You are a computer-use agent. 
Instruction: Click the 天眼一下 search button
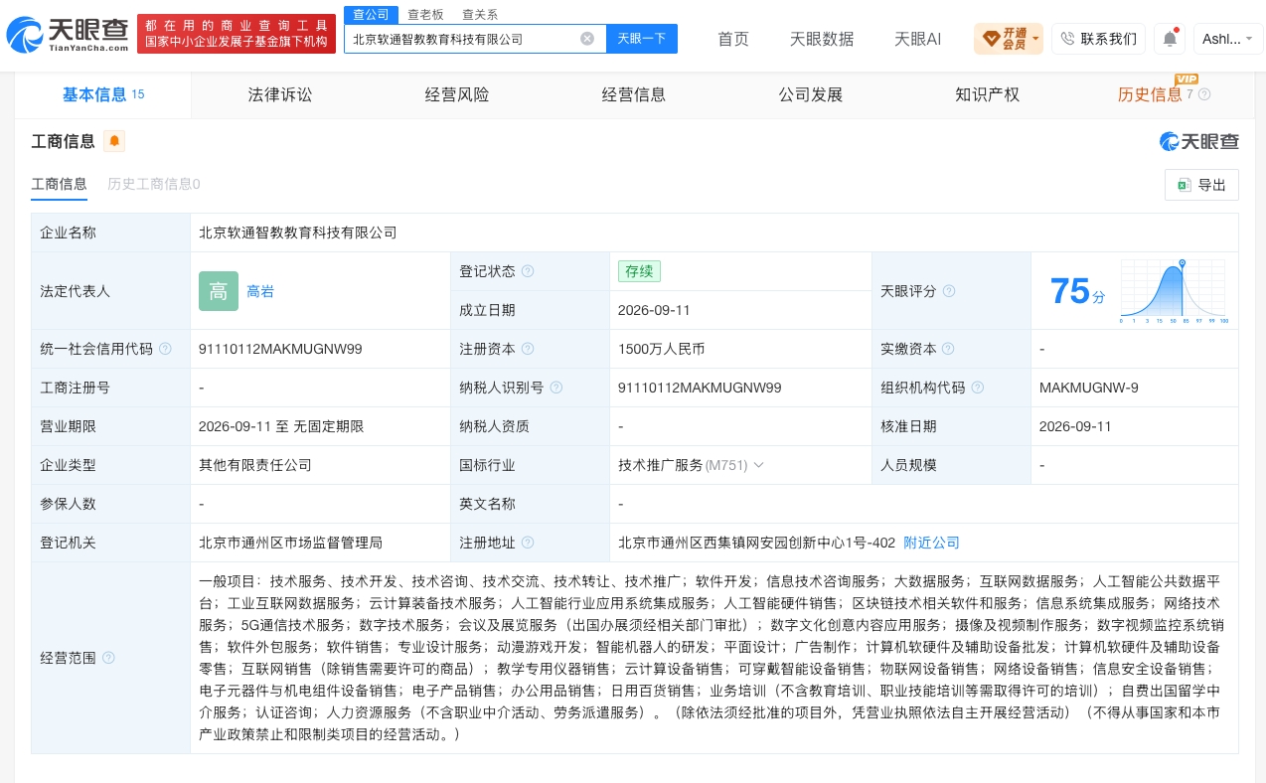642,39
